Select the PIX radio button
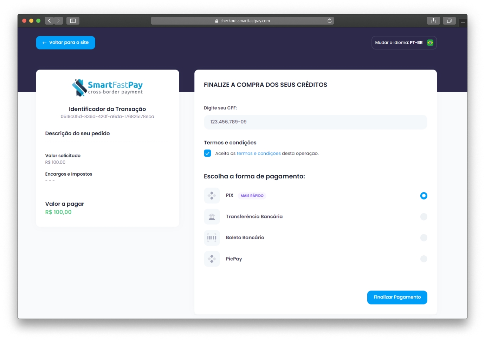Image resolution: width=485 pixels, height=340 pixels. [x=423, y=196]
